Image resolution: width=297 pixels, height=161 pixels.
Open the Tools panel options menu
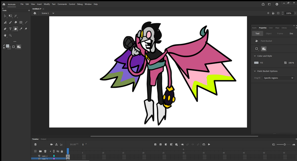pyautogui.click(x=29, y=11)
